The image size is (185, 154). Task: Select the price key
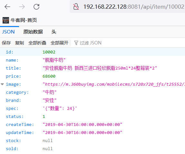tap(14, 76)
